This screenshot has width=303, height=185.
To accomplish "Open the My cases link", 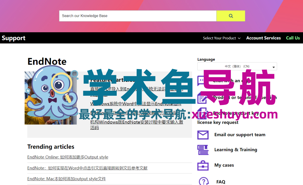I will click(224, 165).
